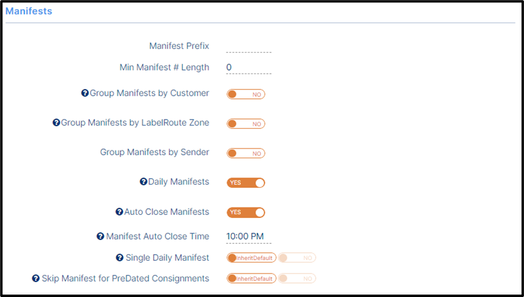Image resolution: width=524 pixels, height=297 pixels.
Task: Open the Daily Manifests help tooltip icon
Action: [143, 182]
